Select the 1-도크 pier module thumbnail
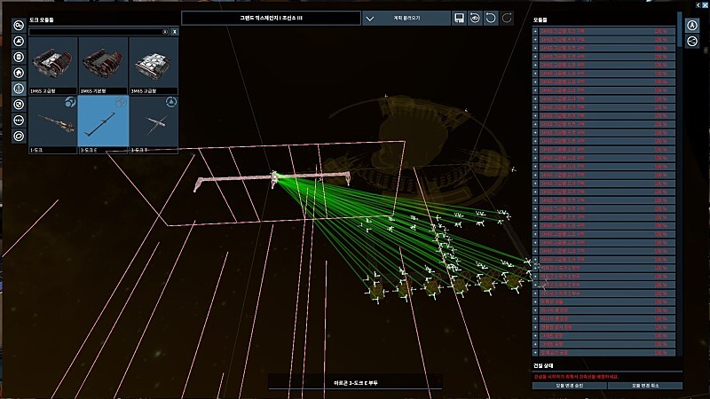This screenshot has height=399, width=710. click(x=53, y=125)
